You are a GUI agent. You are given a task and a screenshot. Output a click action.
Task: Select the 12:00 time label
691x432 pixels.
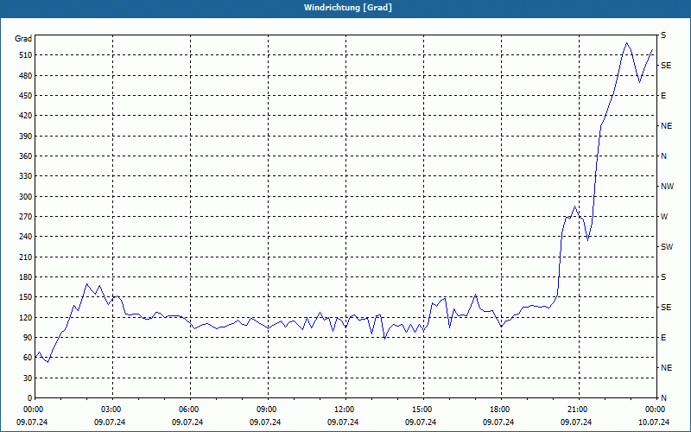coord(343,410)
